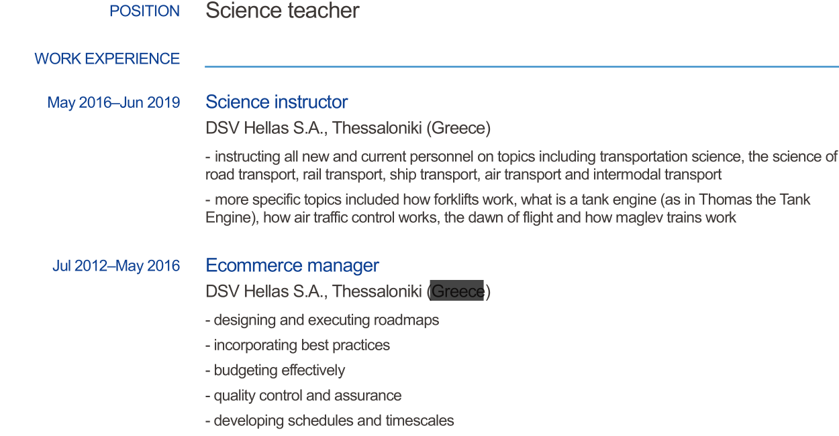Click the "Jul 2012–May 2016" date range

(116, 266)
